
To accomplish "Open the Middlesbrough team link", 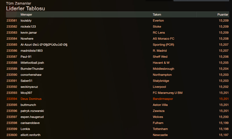I will point(164,69).
